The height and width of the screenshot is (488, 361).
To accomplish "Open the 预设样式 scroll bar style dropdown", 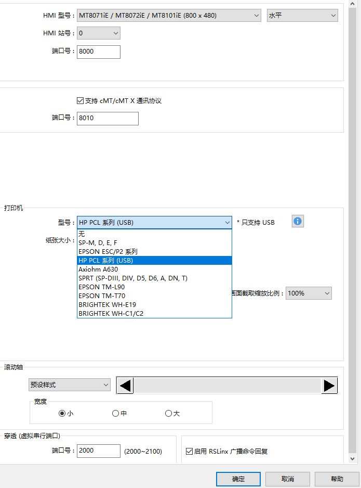I will [70, 385].
